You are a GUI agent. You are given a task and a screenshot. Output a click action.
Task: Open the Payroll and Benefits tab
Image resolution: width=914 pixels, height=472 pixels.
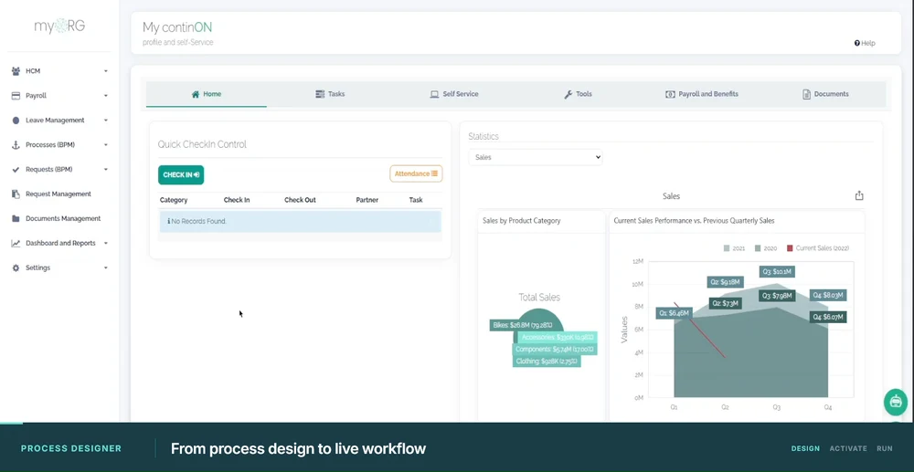tap(702, 94)
